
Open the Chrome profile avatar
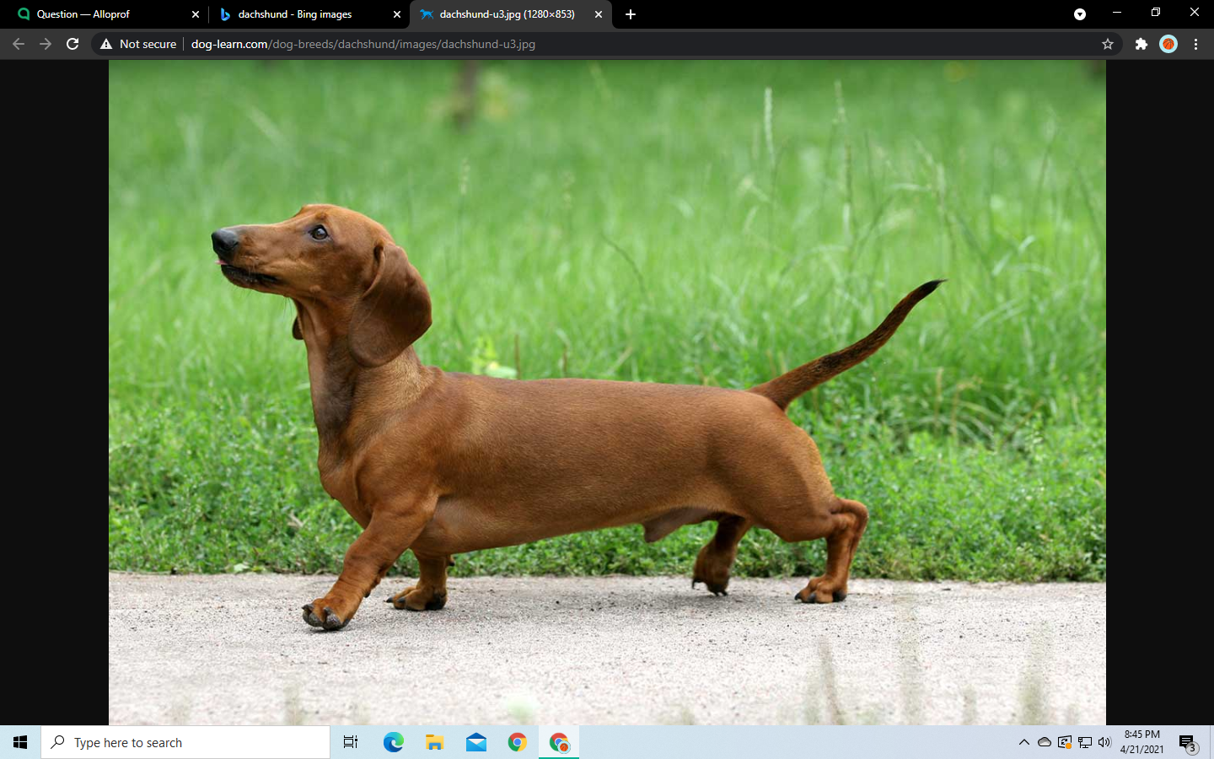coord(1168,44)
